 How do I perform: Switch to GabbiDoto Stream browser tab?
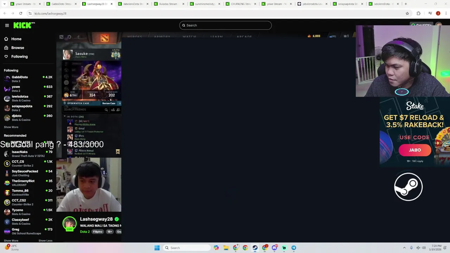click(x=61, y=4)
